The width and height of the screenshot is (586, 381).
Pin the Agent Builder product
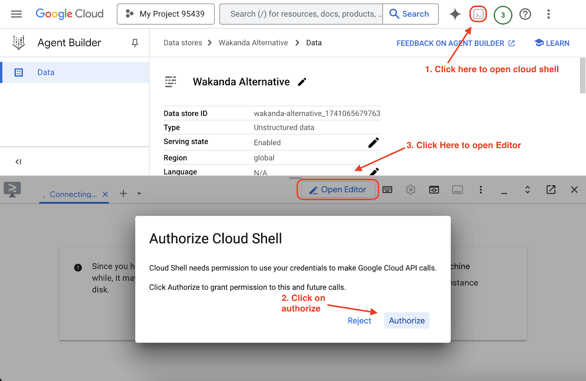point(135,43)
